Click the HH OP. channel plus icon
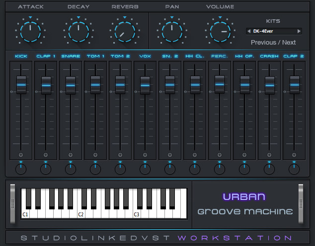Screen dimensions: 315x246 point(244,155)
